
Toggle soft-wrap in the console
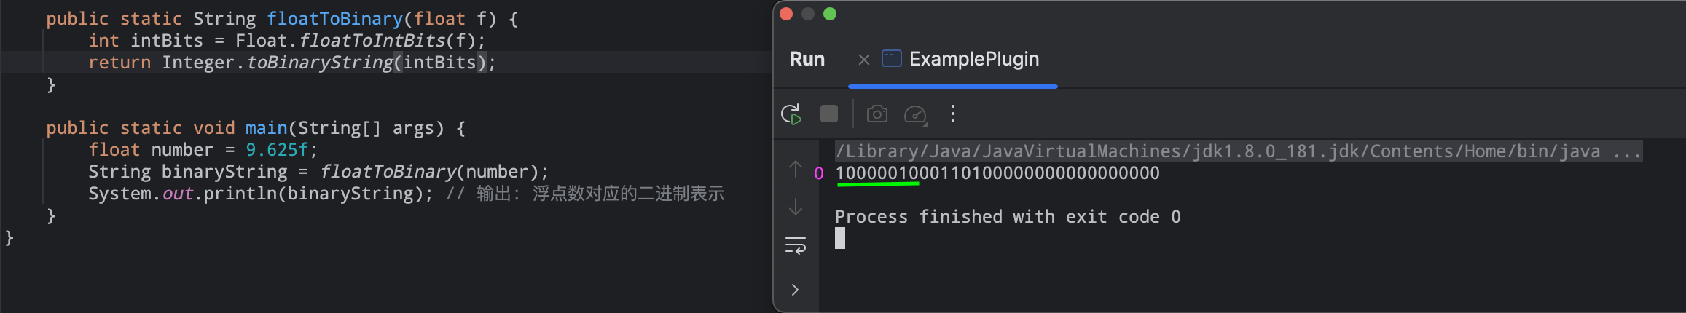click(x=796, y=245)
